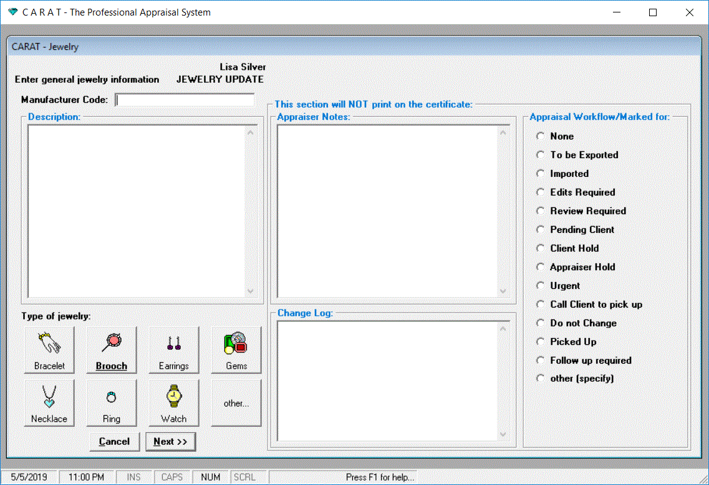Click the 'other...' jewelry type button
Image resolution: width=709 pixels, height=485 pixels.
click(x=236, y=403)
